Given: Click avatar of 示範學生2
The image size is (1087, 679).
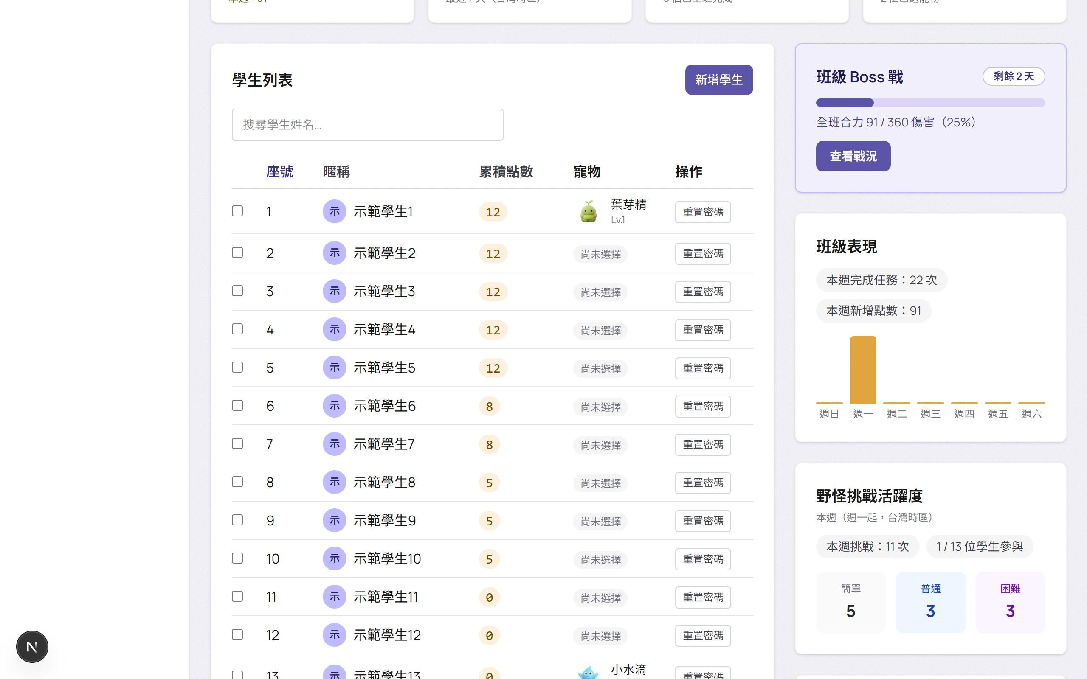Looking at the screenshot, I should pos(334,253).
